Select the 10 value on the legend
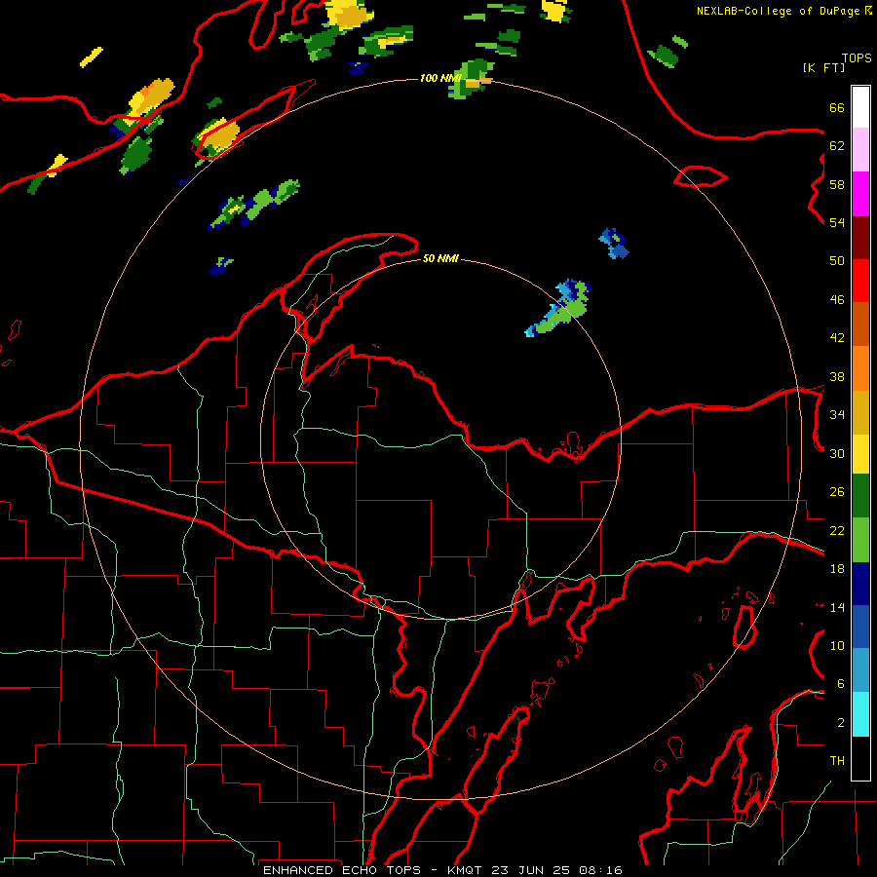 837,645
